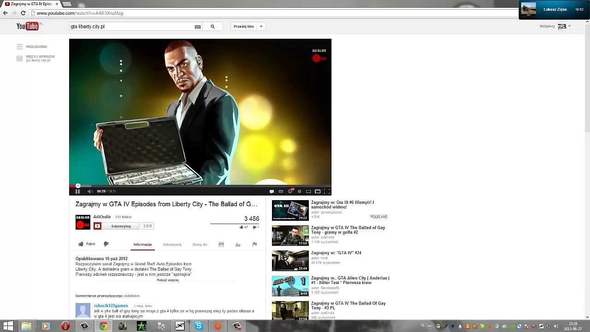
Task: Click the browser Forward arrow
Action: [14, 13]
